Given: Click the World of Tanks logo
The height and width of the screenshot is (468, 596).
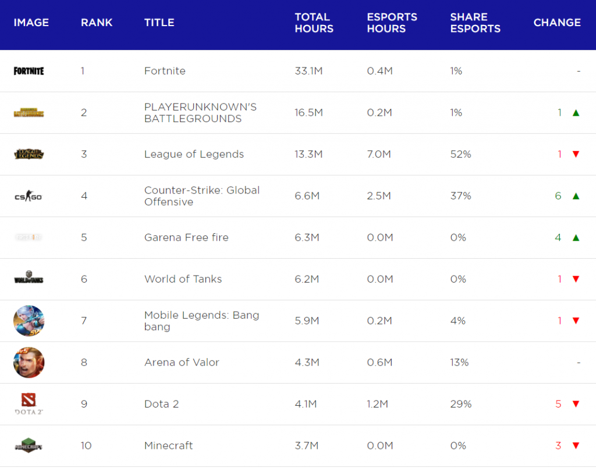Looking at the screenshot, I should point(29,277).
